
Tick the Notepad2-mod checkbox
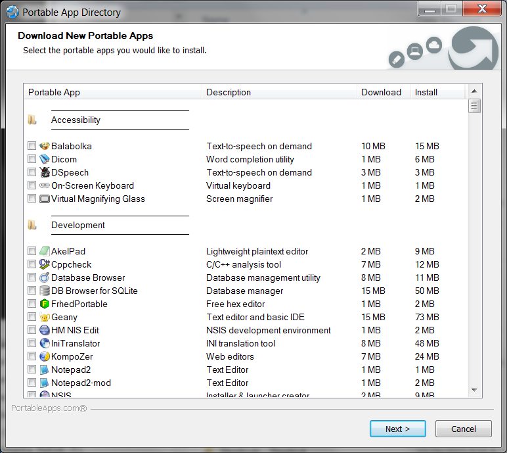(x=32, y=383)
